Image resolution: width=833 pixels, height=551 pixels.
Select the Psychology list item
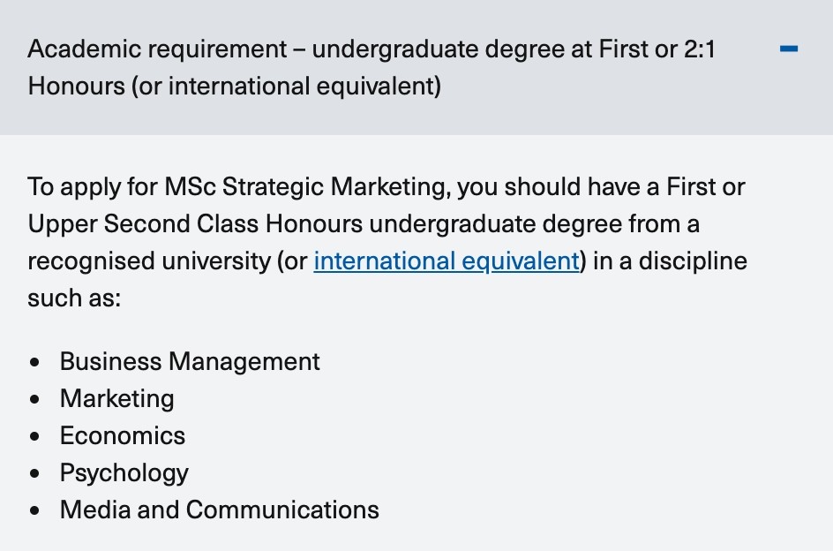pos(124,472)
